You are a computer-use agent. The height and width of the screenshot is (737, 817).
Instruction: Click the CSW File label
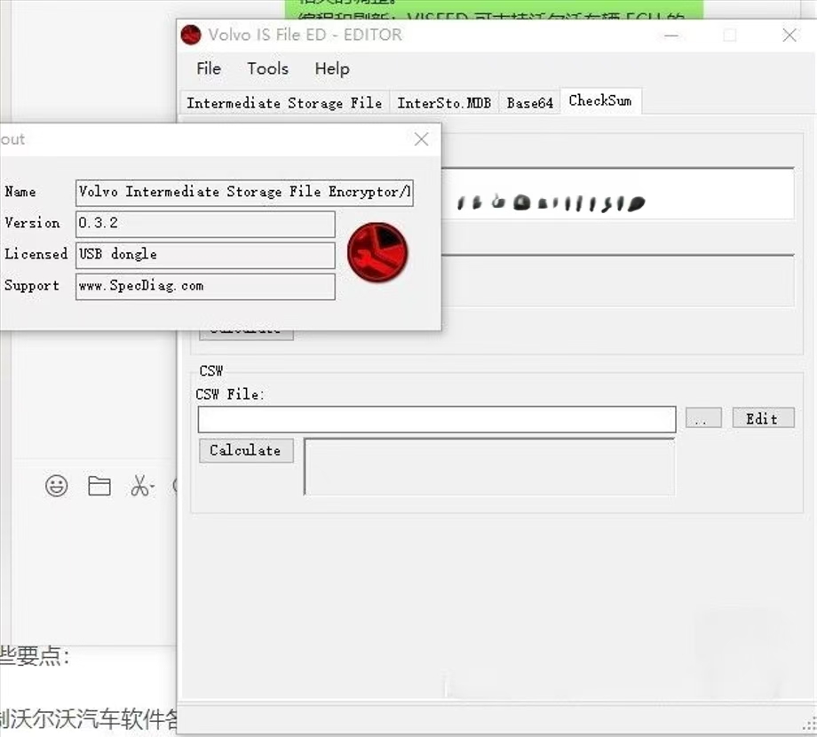[x=230, y=394]
